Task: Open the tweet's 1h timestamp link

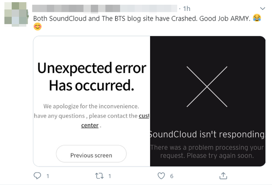Action: 186,8
